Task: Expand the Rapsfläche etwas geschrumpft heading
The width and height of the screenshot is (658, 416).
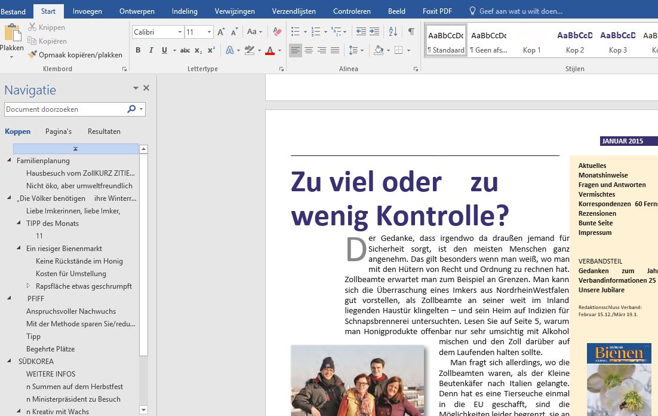Action: 28,286
